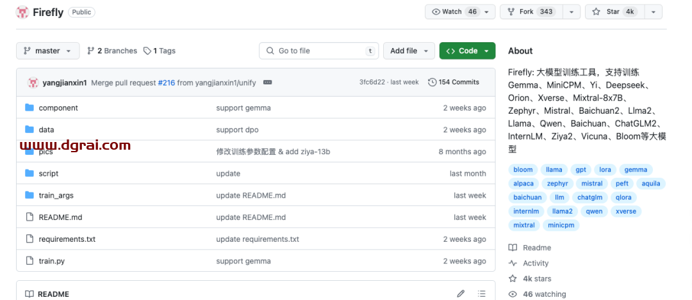Open the data folder
Viewport: 692px width, 300px height.
(x=46, y=129)
